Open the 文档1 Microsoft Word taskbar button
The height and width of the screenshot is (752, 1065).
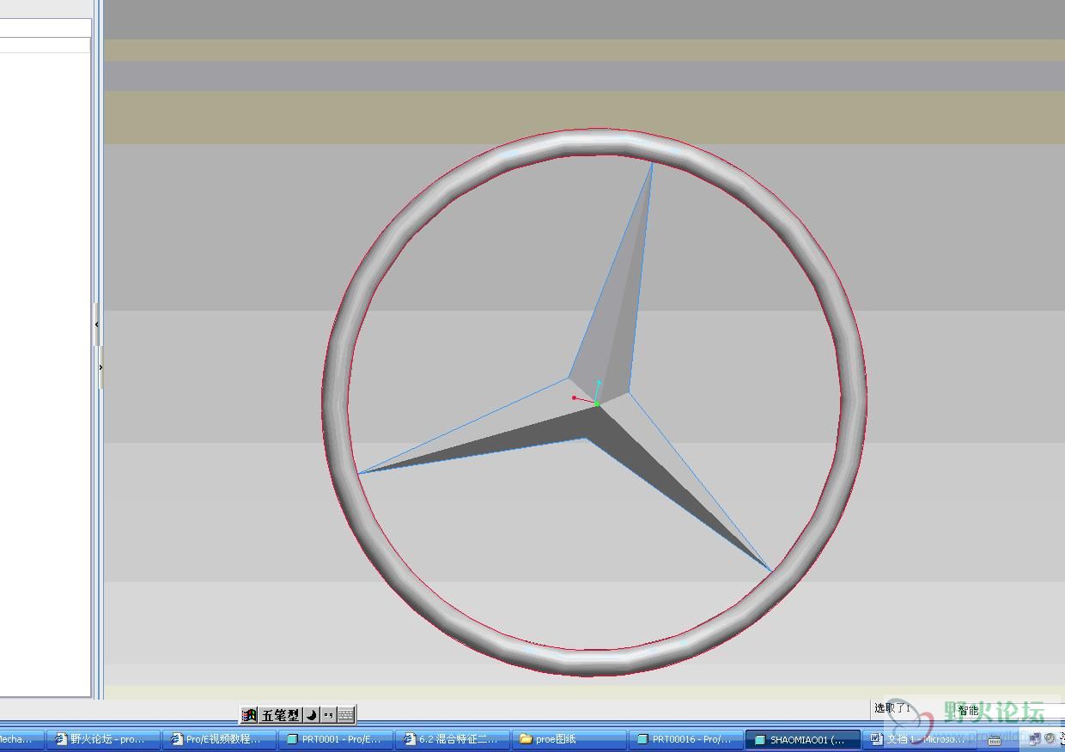pos(919,739)
